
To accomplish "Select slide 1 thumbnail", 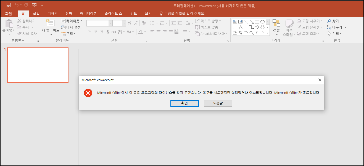I will click(x=38, y=65).
